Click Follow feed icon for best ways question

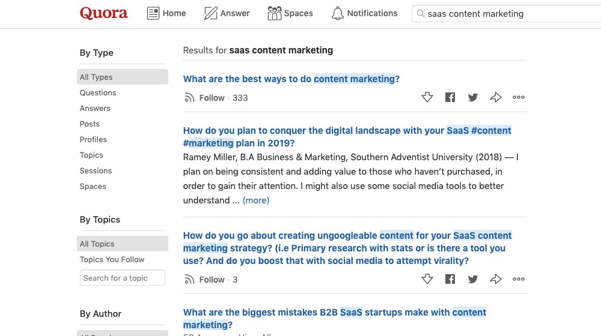(189, 98)
